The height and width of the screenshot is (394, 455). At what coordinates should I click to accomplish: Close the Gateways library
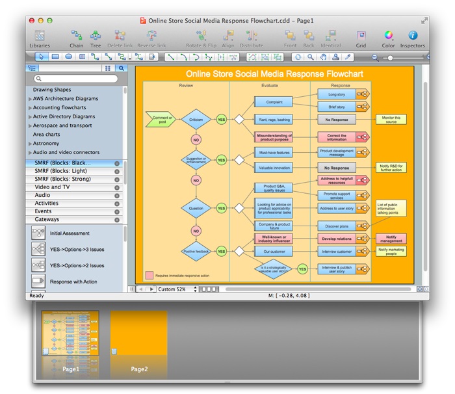pos(117,220)
